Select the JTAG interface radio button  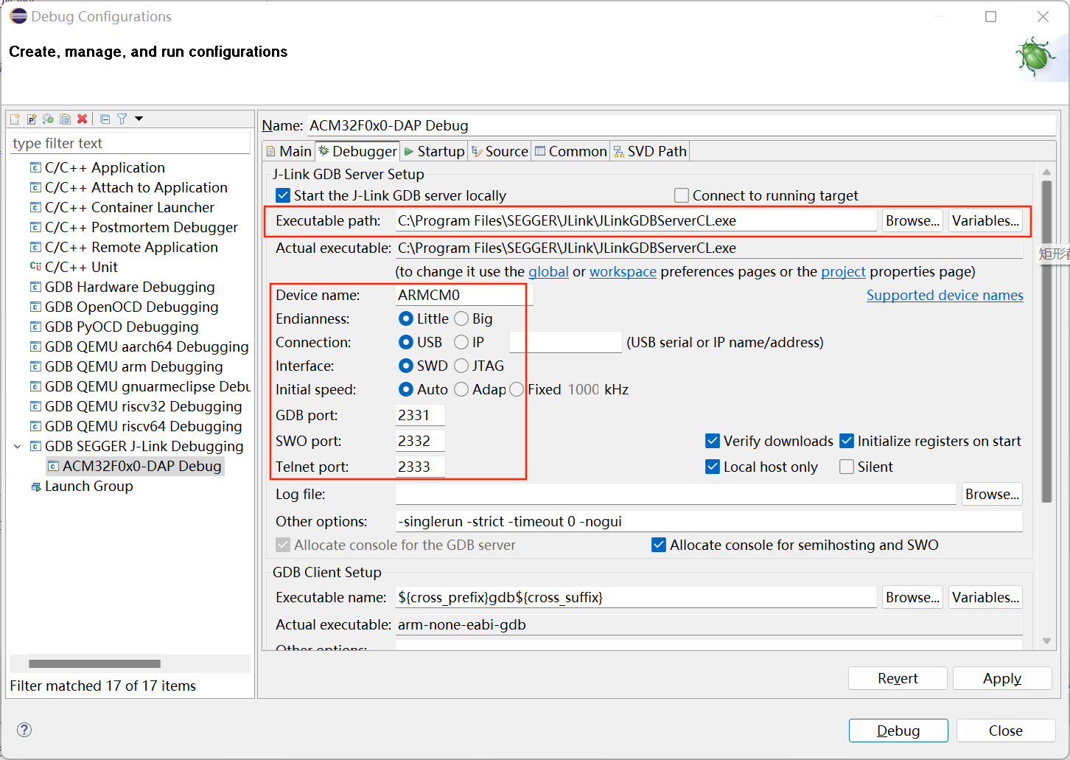pyautogui.click(x=461, y=366)
